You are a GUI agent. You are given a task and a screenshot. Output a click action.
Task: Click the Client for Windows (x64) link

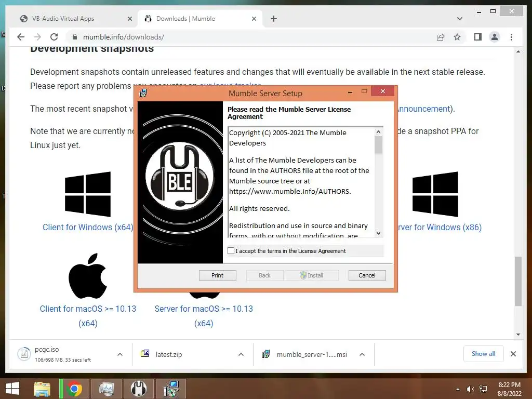point(88,227)
